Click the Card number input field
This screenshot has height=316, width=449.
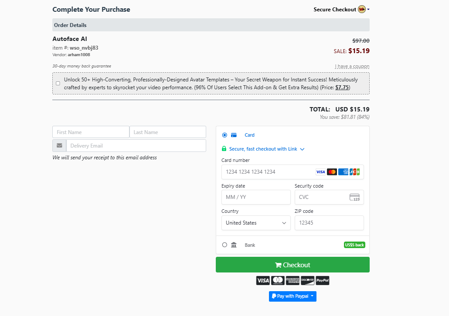(x=268, y=172)
